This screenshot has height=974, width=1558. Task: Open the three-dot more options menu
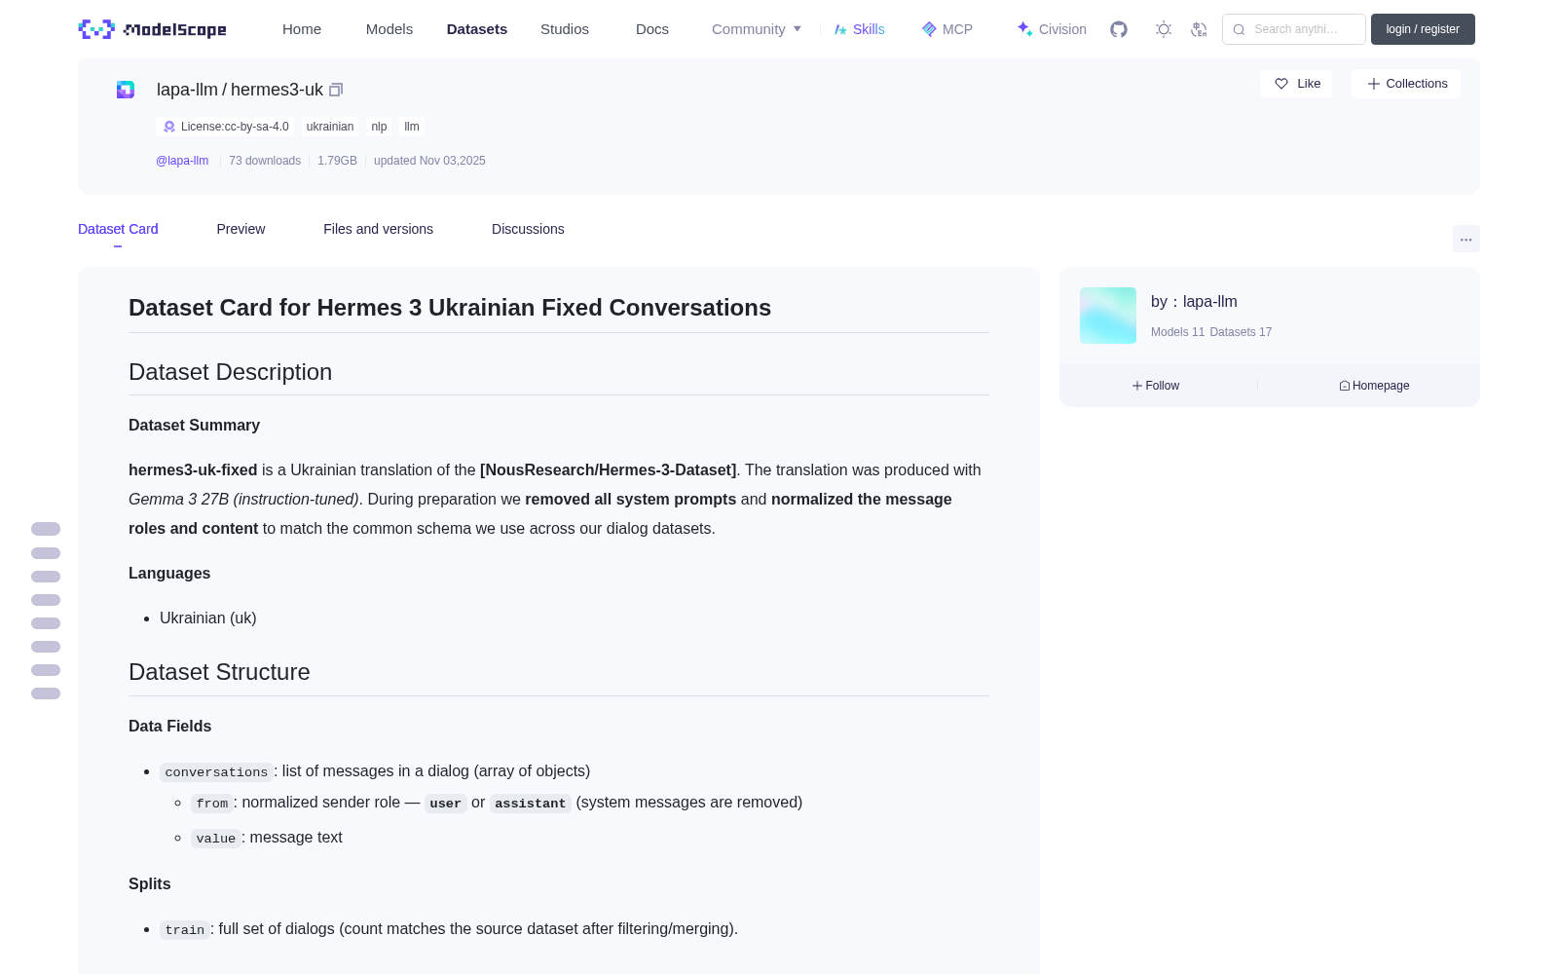[x=1465, y=240]
